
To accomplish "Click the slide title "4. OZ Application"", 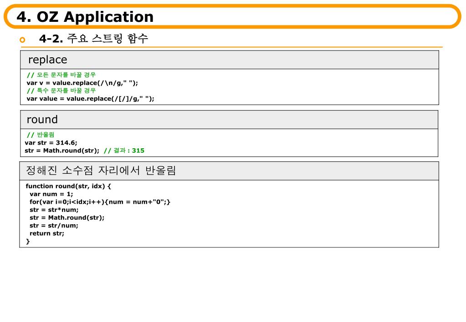I will pos(85,17).
